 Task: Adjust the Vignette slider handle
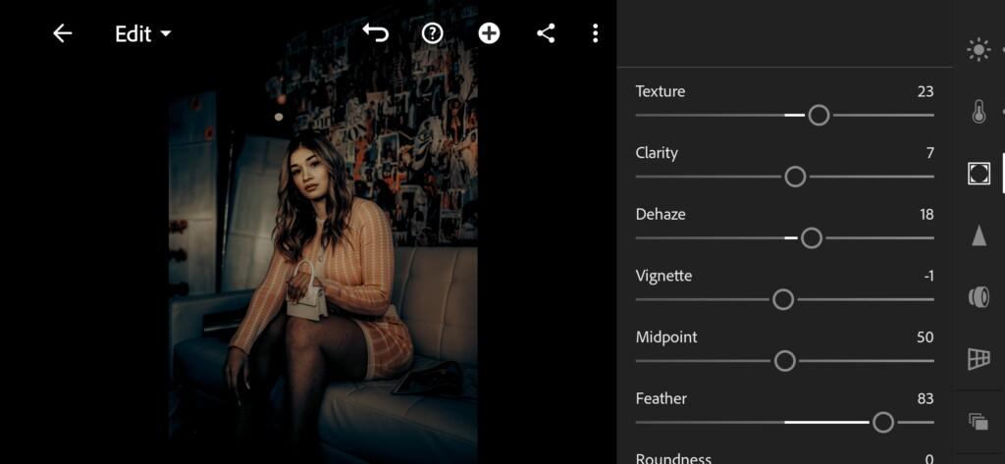tap(783, 299)
